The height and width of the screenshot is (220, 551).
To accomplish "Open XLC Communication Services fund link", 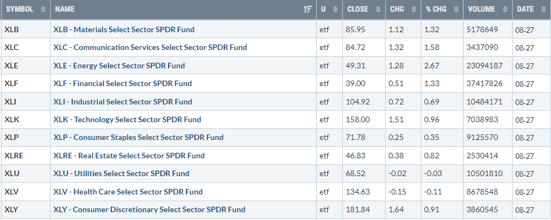I will click(150, 47).
